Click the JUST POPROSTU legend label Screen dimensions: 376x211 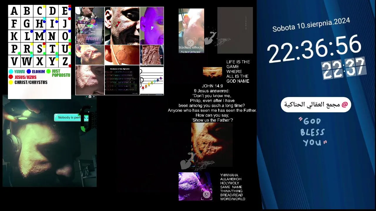click(x=61, y=73)
